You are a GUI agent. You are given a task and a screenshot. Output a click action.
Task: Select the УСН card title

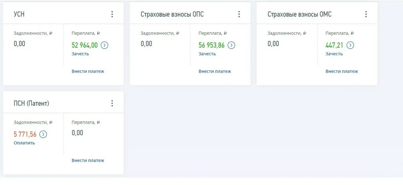[19, 14]
